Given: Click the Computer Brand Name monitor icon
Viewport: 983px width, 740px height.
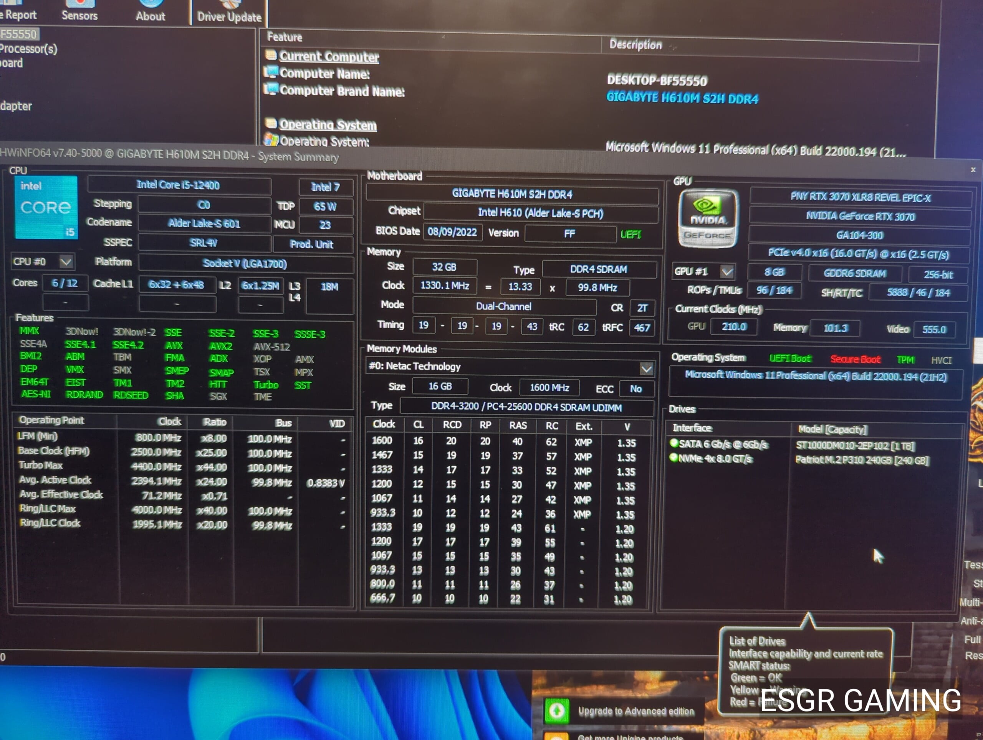Looking at the screenshot, I should point(271,89).
